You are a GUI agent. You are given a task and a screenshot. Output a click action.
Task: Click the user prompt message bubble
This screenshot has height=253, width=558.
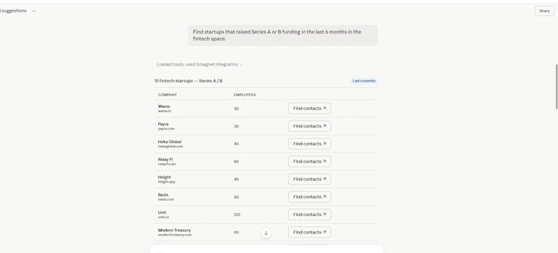point(282,36)
